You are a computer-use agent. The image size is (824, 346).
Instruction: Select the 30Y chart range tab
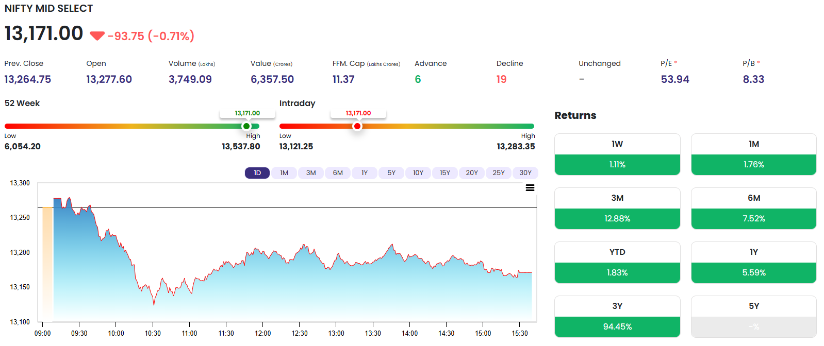point(525,173)
